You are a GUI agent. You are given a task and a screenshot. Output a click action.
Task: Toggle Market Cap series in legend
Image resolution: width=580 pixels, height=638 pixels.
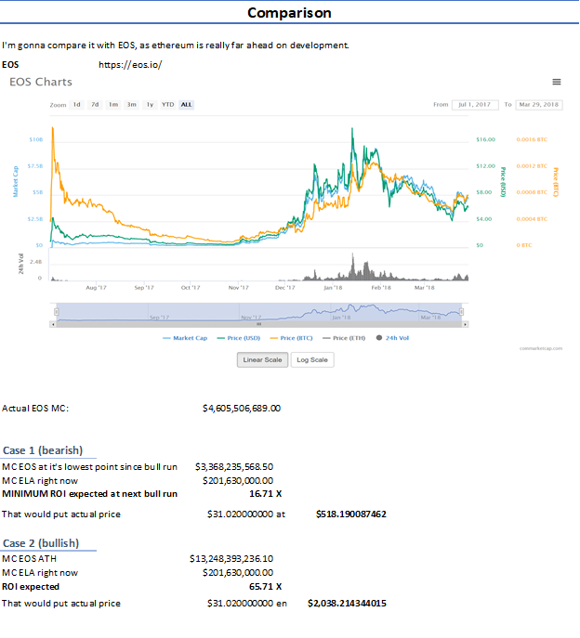[x=185, y=338]
